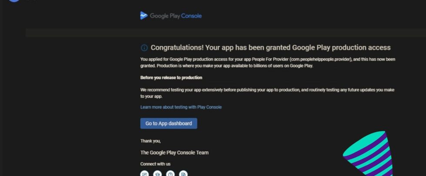
Task: Click The Google Play Console Team signature
Action: point(174,153)
